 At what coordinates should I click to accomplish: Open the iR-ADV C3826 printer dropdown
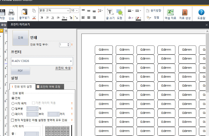pos(71,61)
